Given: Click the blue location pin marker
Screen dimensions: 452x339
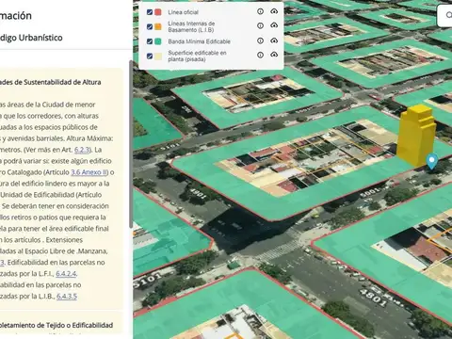Looking at the screenshot, I should 432,161.
